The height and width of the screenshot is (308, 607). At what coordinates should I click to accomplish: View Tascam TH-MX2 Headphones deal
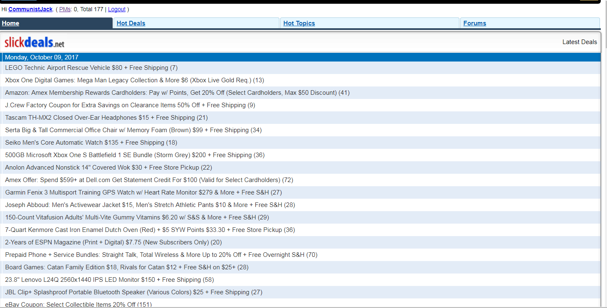(106, 118)
